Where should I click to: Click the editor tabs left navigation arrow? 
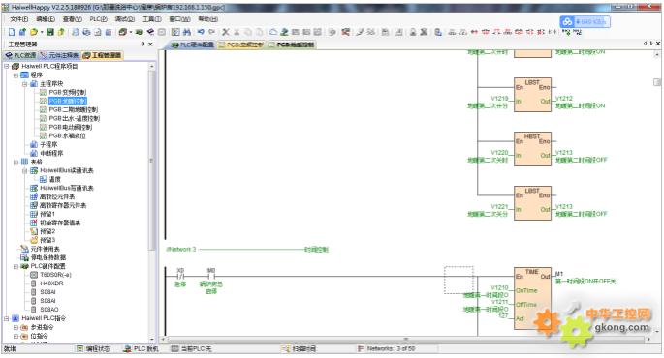point(645,44)
